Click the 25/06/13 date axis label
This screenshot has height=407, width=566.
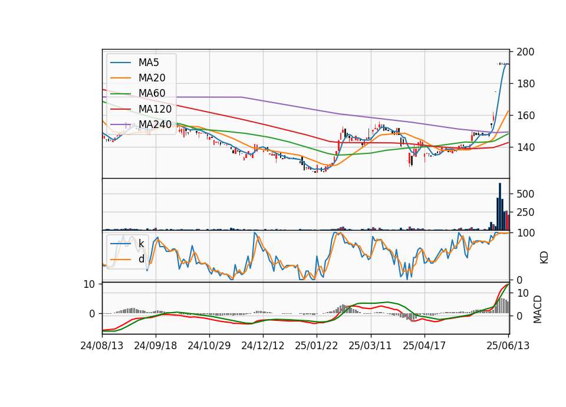tap(508, 346)
